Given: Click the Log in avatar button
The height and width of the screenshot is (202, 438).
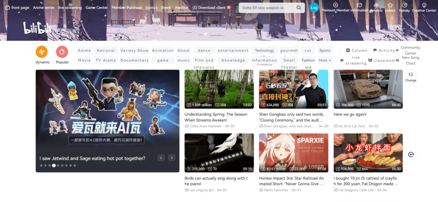Looking at the screenshot, I should [314, 8].
